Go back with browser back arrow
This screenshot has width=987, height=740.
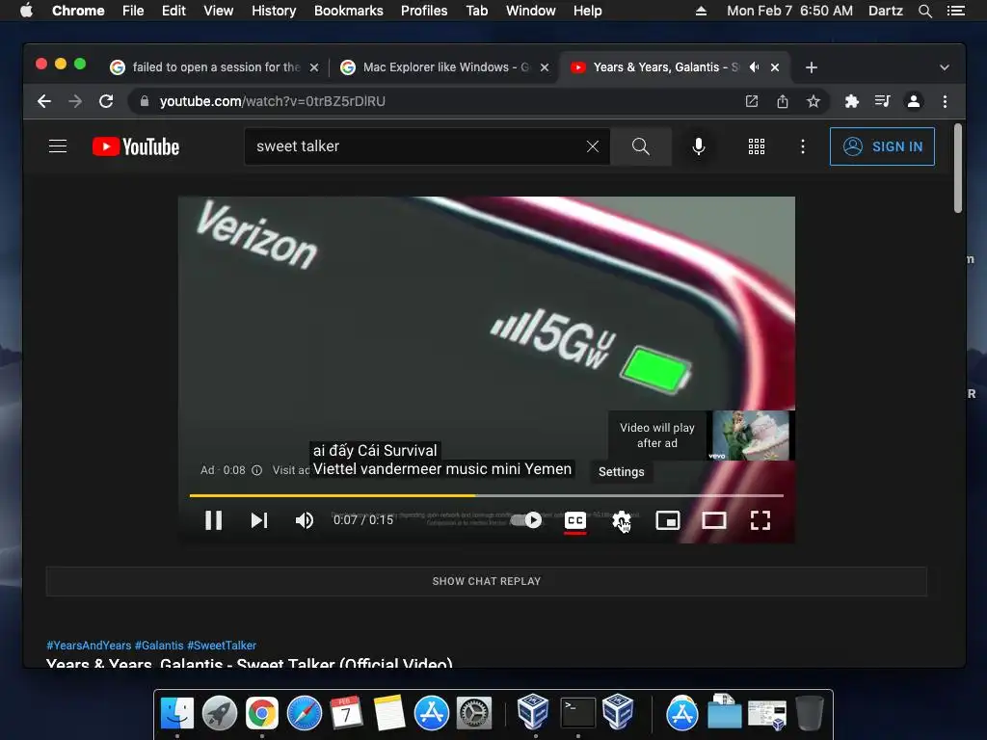click(x=44, y=101)
